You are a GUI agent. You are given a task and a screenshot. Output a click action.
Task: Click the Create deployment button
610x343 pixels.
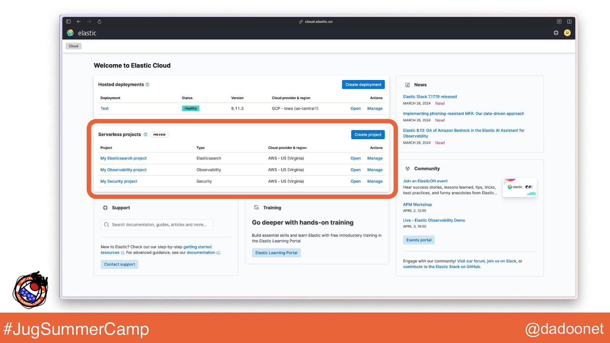(x=363, y=85)
